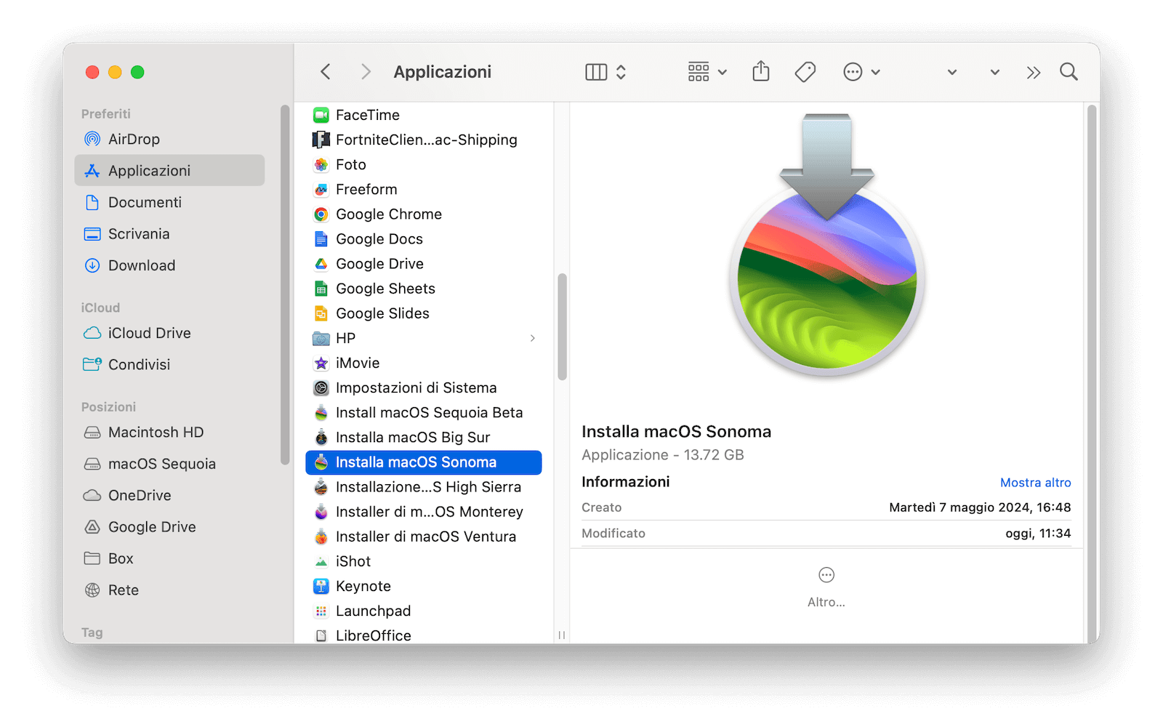Click the Tag icon in toolbar
1163x727 pixels.
click(805, 72)
